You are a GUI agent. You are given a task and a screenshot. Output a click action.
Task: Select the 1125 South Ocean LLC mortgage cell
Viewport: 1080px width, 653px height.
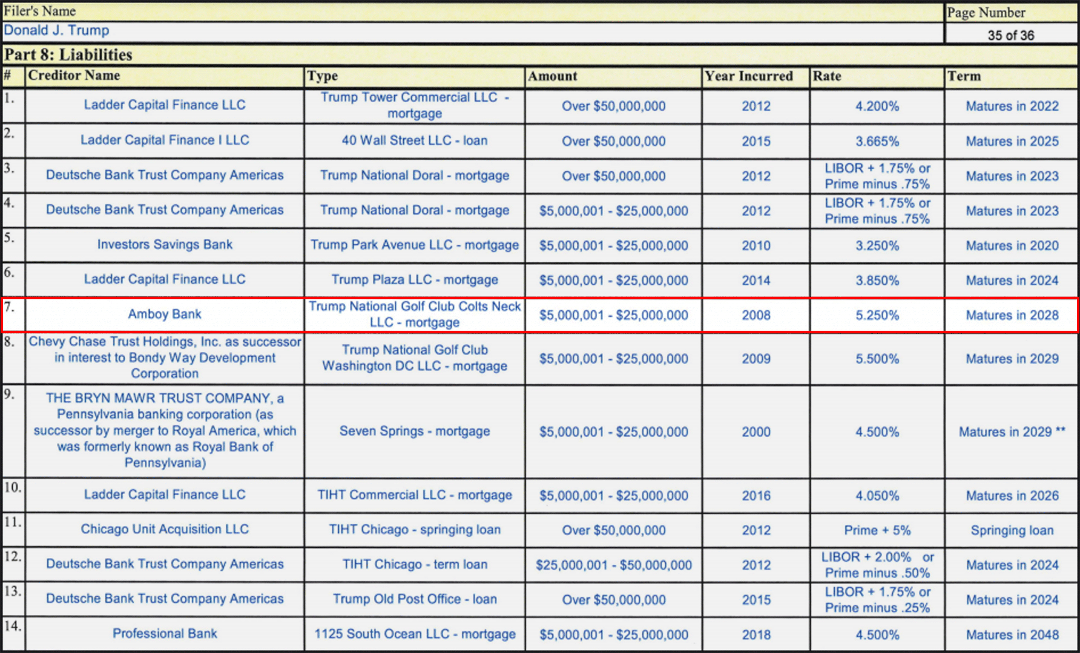[415, 634]
